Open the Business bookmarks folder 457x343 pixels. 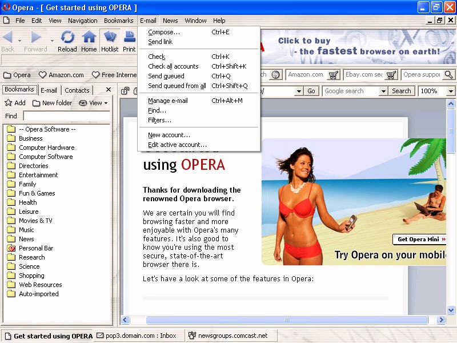25,138
